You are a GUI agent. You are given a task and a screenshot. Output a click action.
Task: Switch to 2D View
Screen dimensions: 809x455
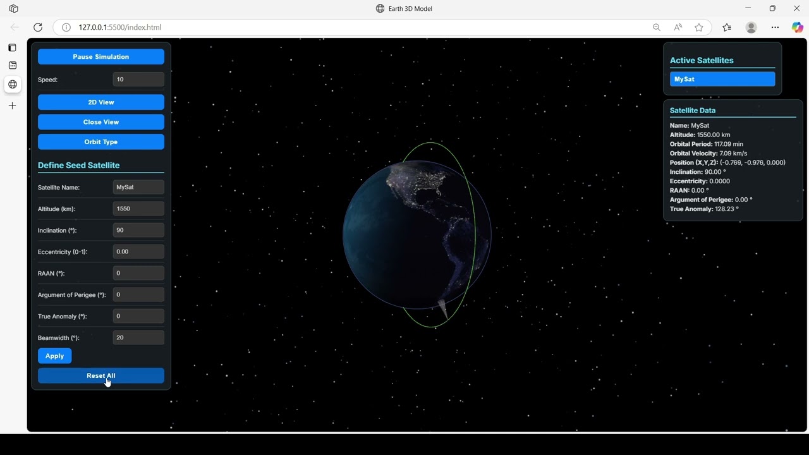101,102
